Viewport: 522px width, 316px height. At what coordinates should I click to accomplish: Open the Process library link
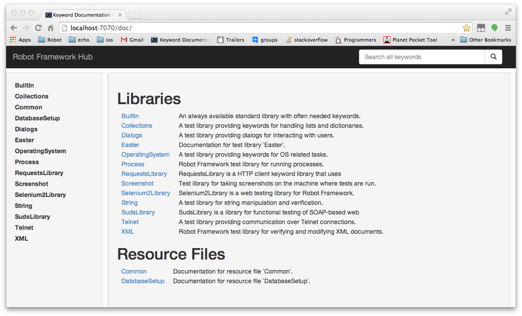[x=132, y=164]
